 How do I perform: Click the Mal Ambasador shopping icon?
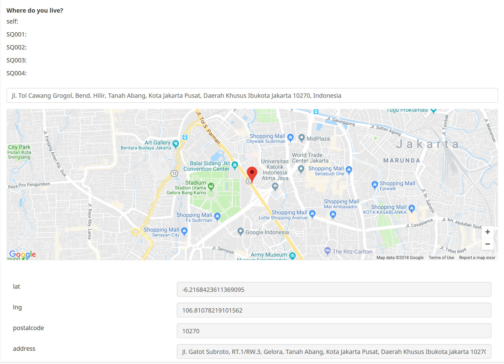pos(333,214)
